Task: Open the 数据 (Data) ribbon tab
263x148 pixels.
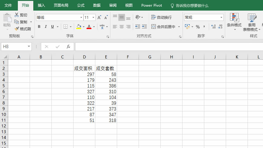Action: tap(97, 5)
